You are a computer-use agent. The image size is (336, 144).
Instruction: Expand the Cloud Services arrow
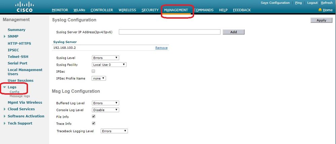(x=4, y=109)
